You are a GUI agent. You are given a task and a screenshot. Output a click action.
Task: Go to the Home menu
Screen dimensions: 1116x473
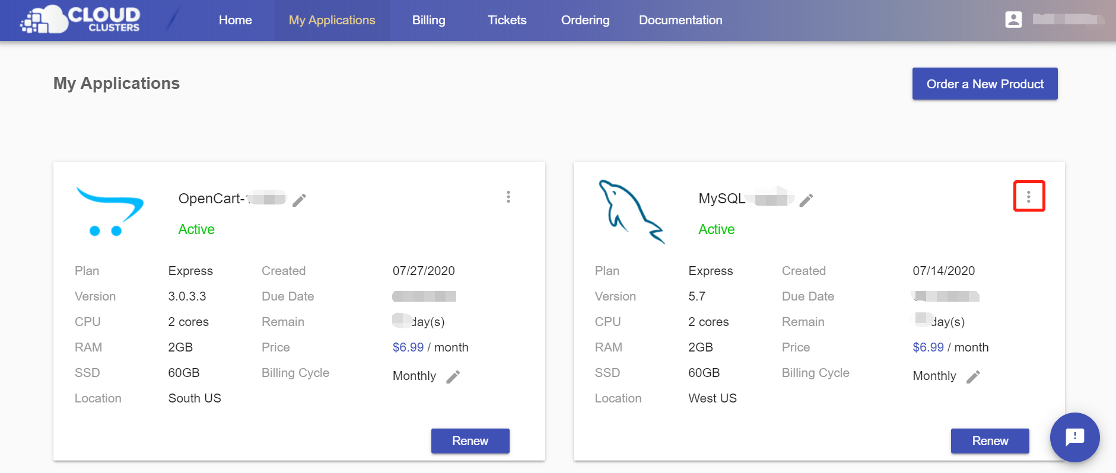point(236,20)
